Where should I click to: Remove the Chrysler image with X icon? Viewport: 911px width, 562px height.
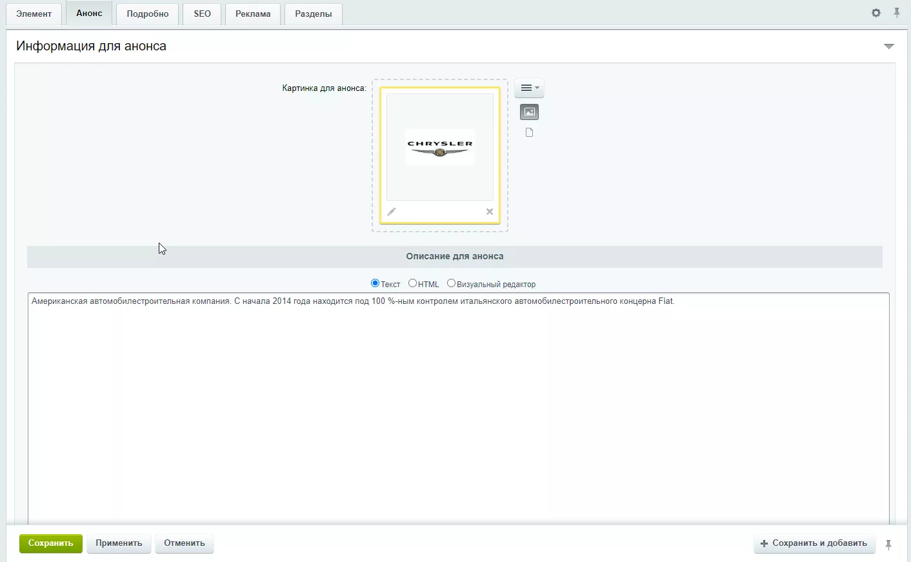[490, 212]
